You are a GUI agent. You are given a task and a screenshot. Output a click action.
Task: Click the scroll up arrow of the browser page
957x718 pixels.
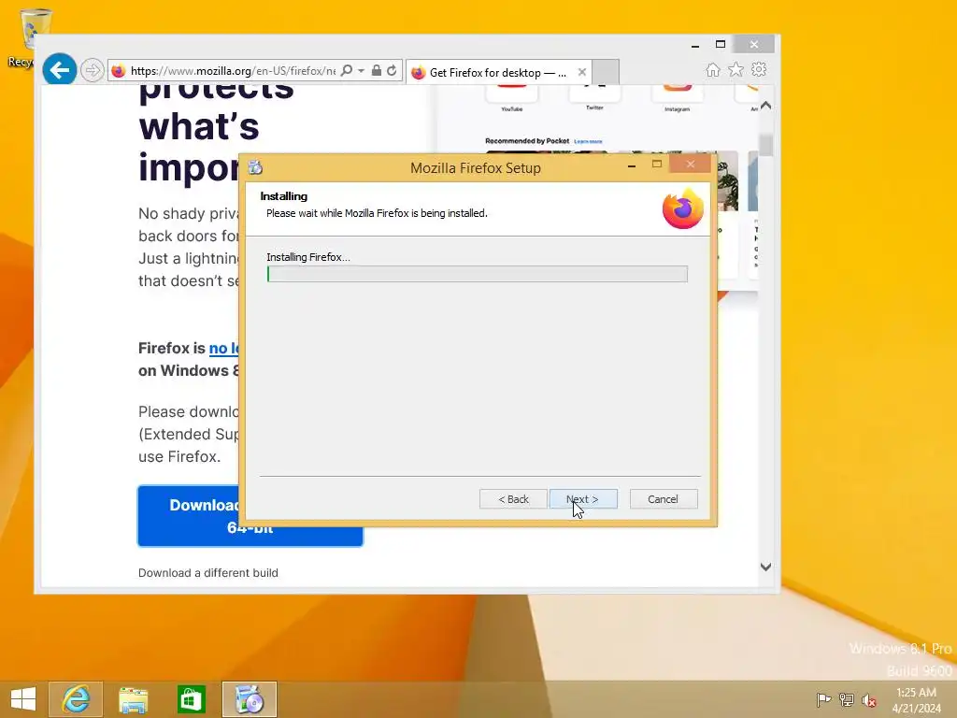click(766, 106)
